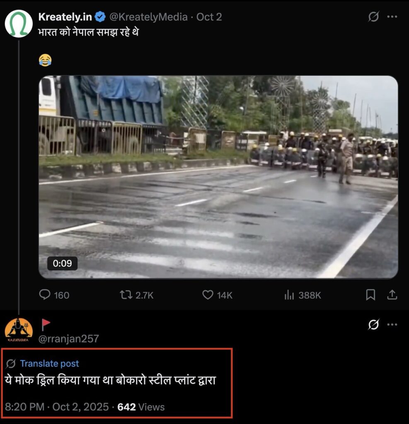Open Grok icon on Kreately.in post
The height and width of the screenshot is (424, 409).
[373, 17]
